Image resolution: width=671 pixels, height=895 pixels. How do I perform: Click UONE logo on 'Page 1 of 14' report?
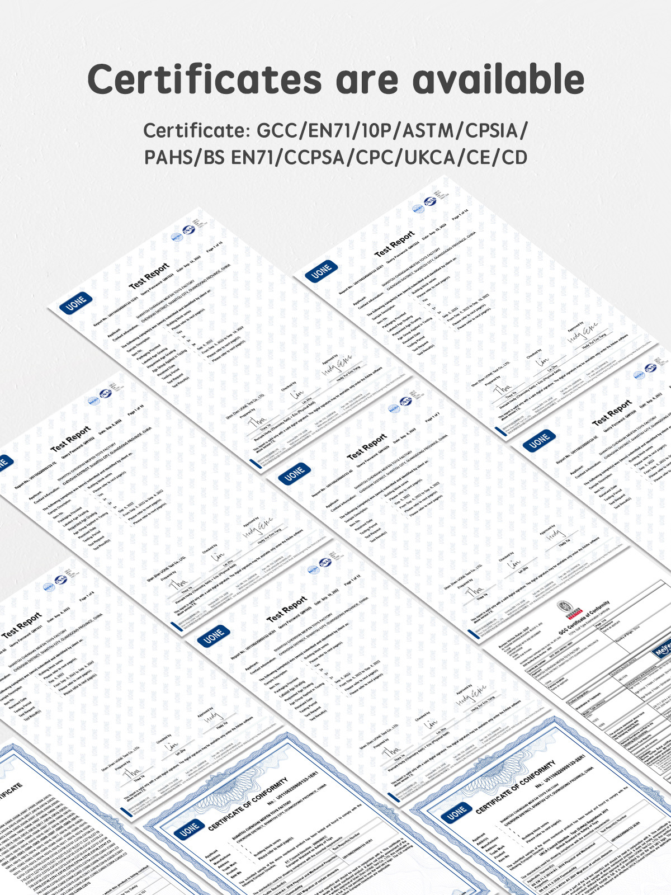[x=321, y=271]
